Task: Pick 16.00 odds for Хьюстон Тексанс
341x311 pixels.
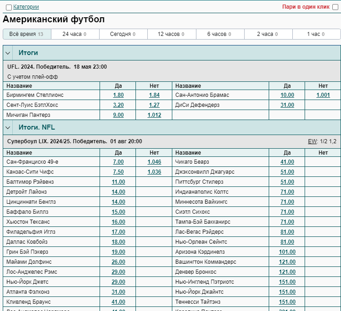Action: click(x=118, y=222)
